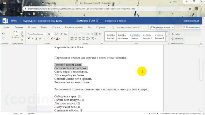
Task: Expand the bullets list dropdown arrow
Action: click(74, 34)
